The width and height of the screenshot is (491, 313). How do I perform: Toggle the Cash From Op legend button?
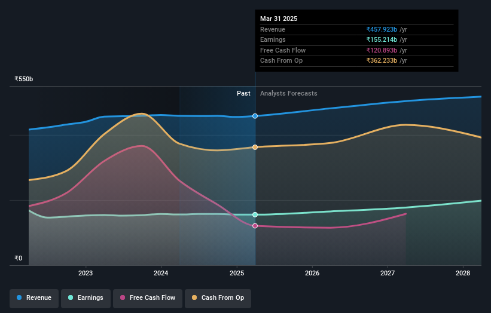(218, 298)
